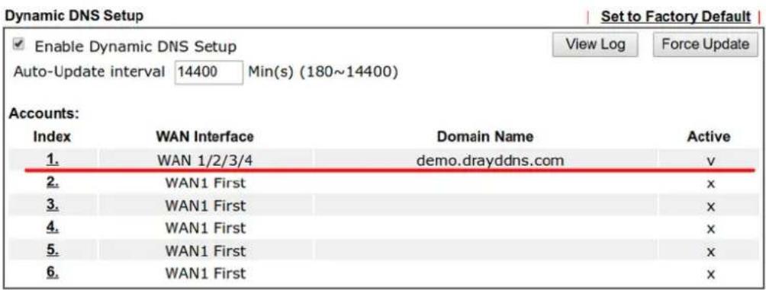766x290 pixels.
Task: Click WAN1 First in row 2
Action: click(205, 183)
